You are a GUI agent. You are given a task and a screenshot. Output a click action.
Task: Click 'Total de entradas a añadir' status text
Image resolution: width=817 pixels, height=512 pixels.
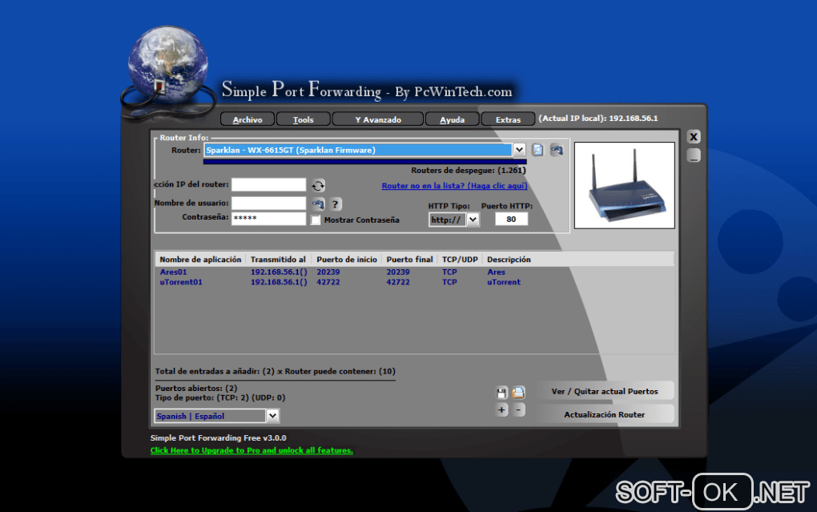pyautogui.click(x=275, y=371)
